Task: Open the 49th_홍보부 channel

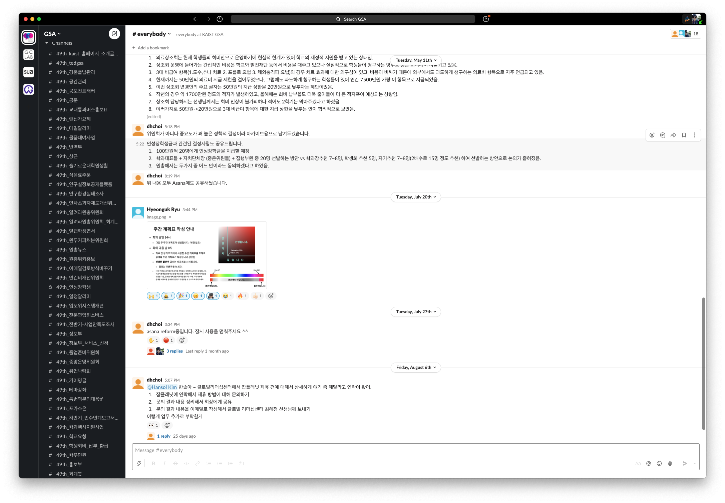Action: pyautogui.click(x=69, y=464)
